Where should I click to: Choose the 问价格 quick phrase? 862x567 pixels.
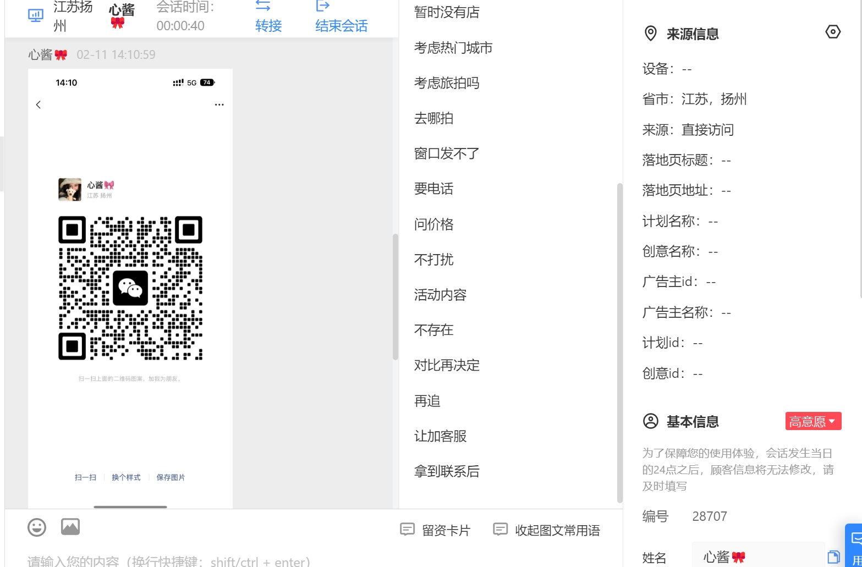[433, 224]
